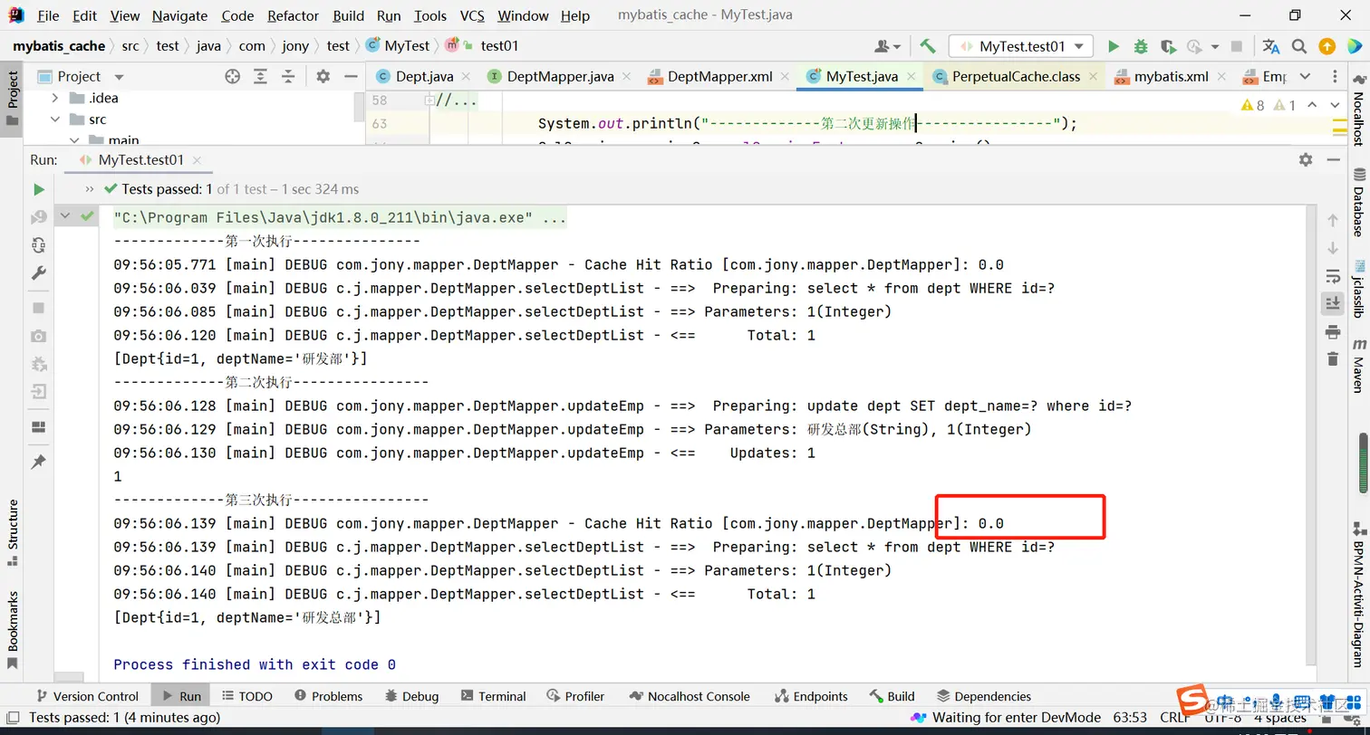Expand the .idea folder

click(55, 98)
